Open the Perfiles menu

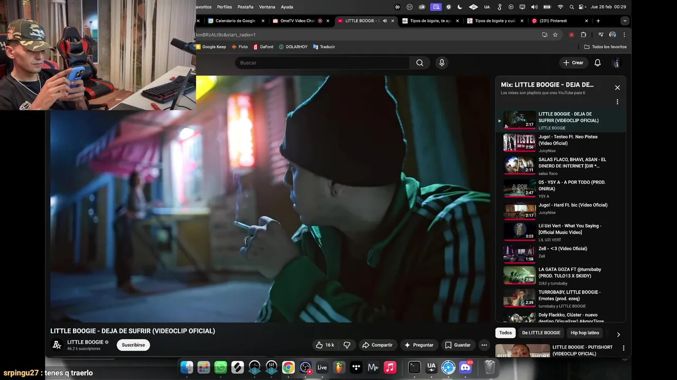click(x=224, y=7)
